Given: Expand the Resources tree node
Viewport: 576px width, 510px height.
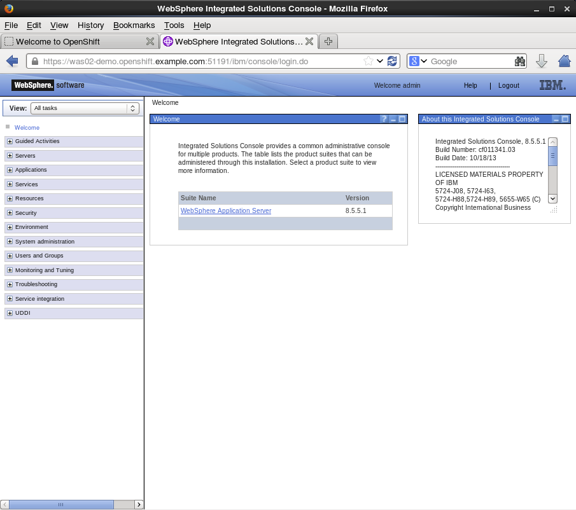Looking at the screenshot, I should [x=10, y=198].
